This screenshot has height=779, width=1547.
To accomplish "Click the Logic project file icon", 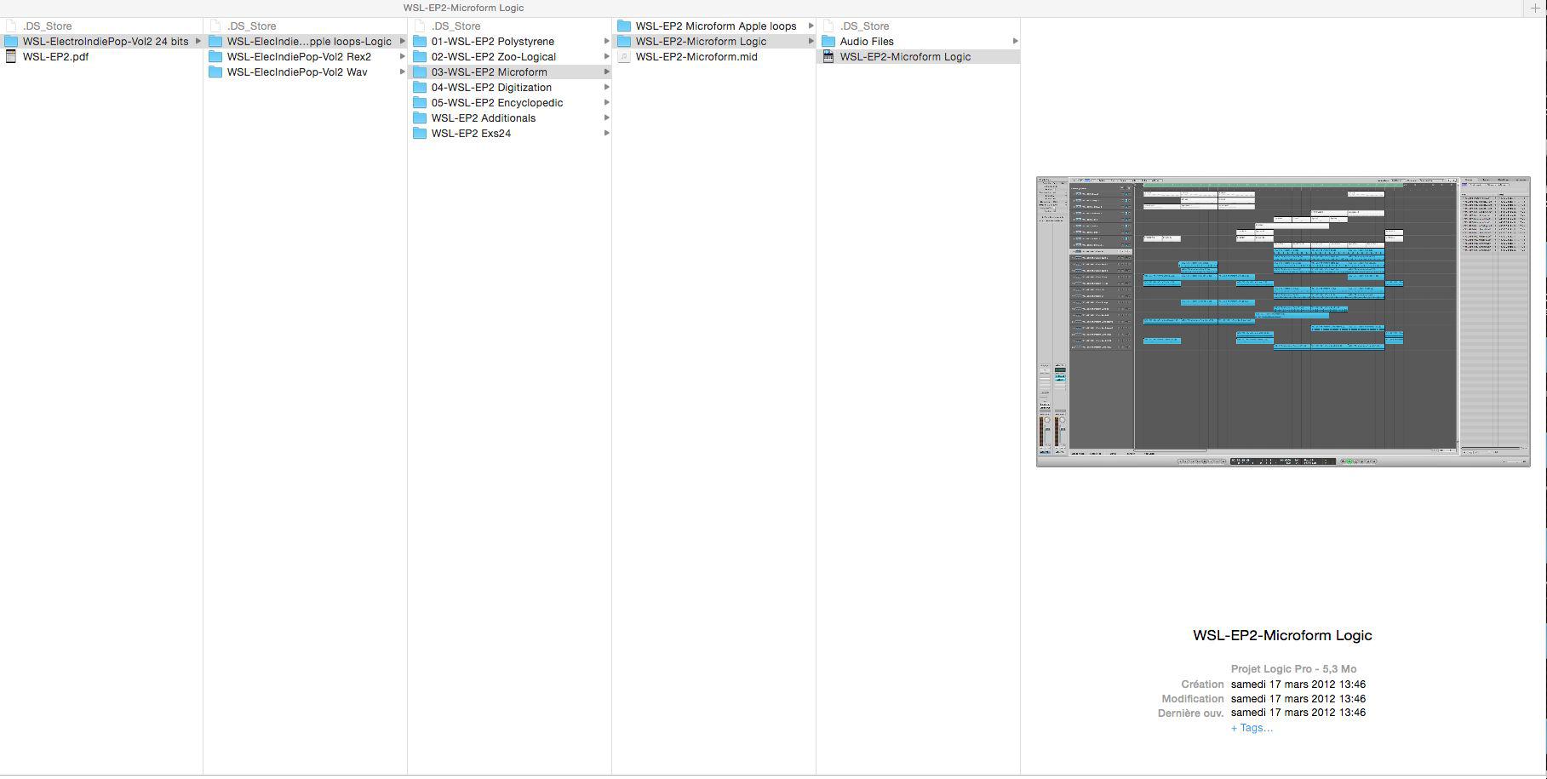I will pos(828,56).
